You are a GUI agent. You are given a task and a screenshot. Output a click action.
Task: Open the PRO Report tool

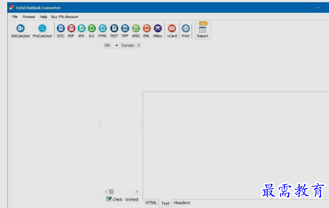(203, 31)
